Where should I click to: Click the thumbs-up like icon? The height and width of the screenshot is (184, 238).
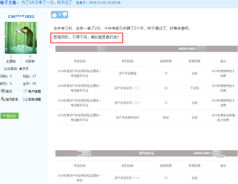point(54,14)
